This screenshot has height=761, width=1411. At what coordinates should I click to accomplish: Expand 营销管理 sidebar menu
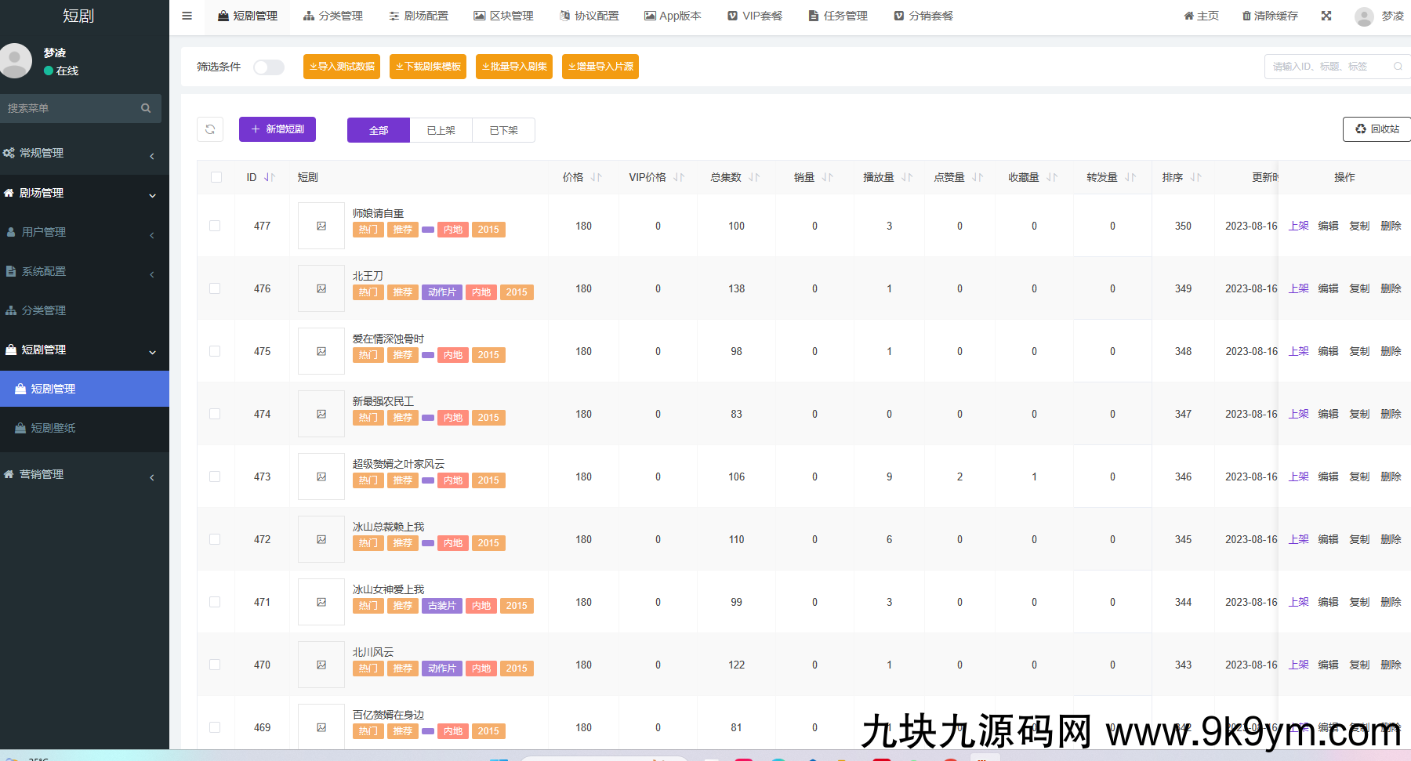[85, 474]
